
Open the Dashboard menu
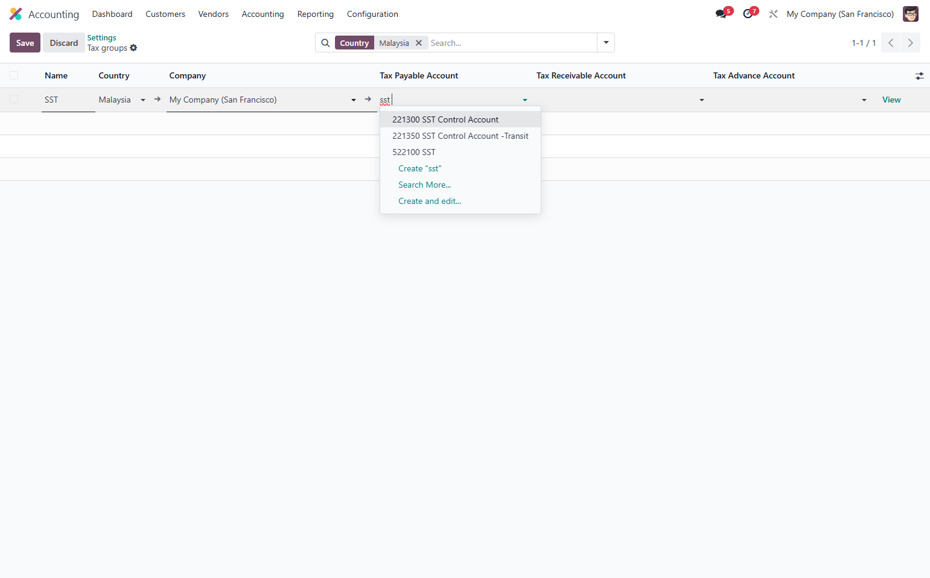tap(112, 14)
